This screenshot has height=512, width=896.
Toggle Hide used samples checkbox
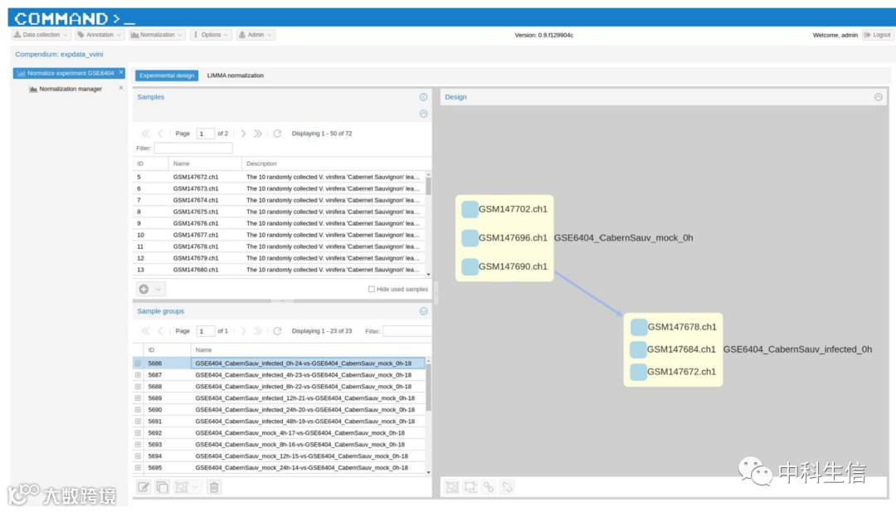click(372, 289)
